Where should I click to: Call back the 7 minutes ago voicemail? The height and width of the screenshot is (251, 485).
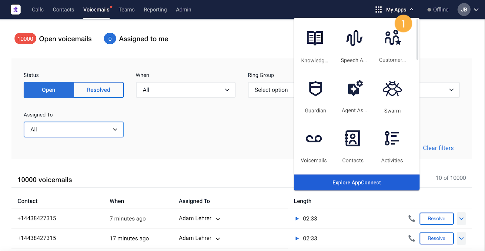click(411, 219)
